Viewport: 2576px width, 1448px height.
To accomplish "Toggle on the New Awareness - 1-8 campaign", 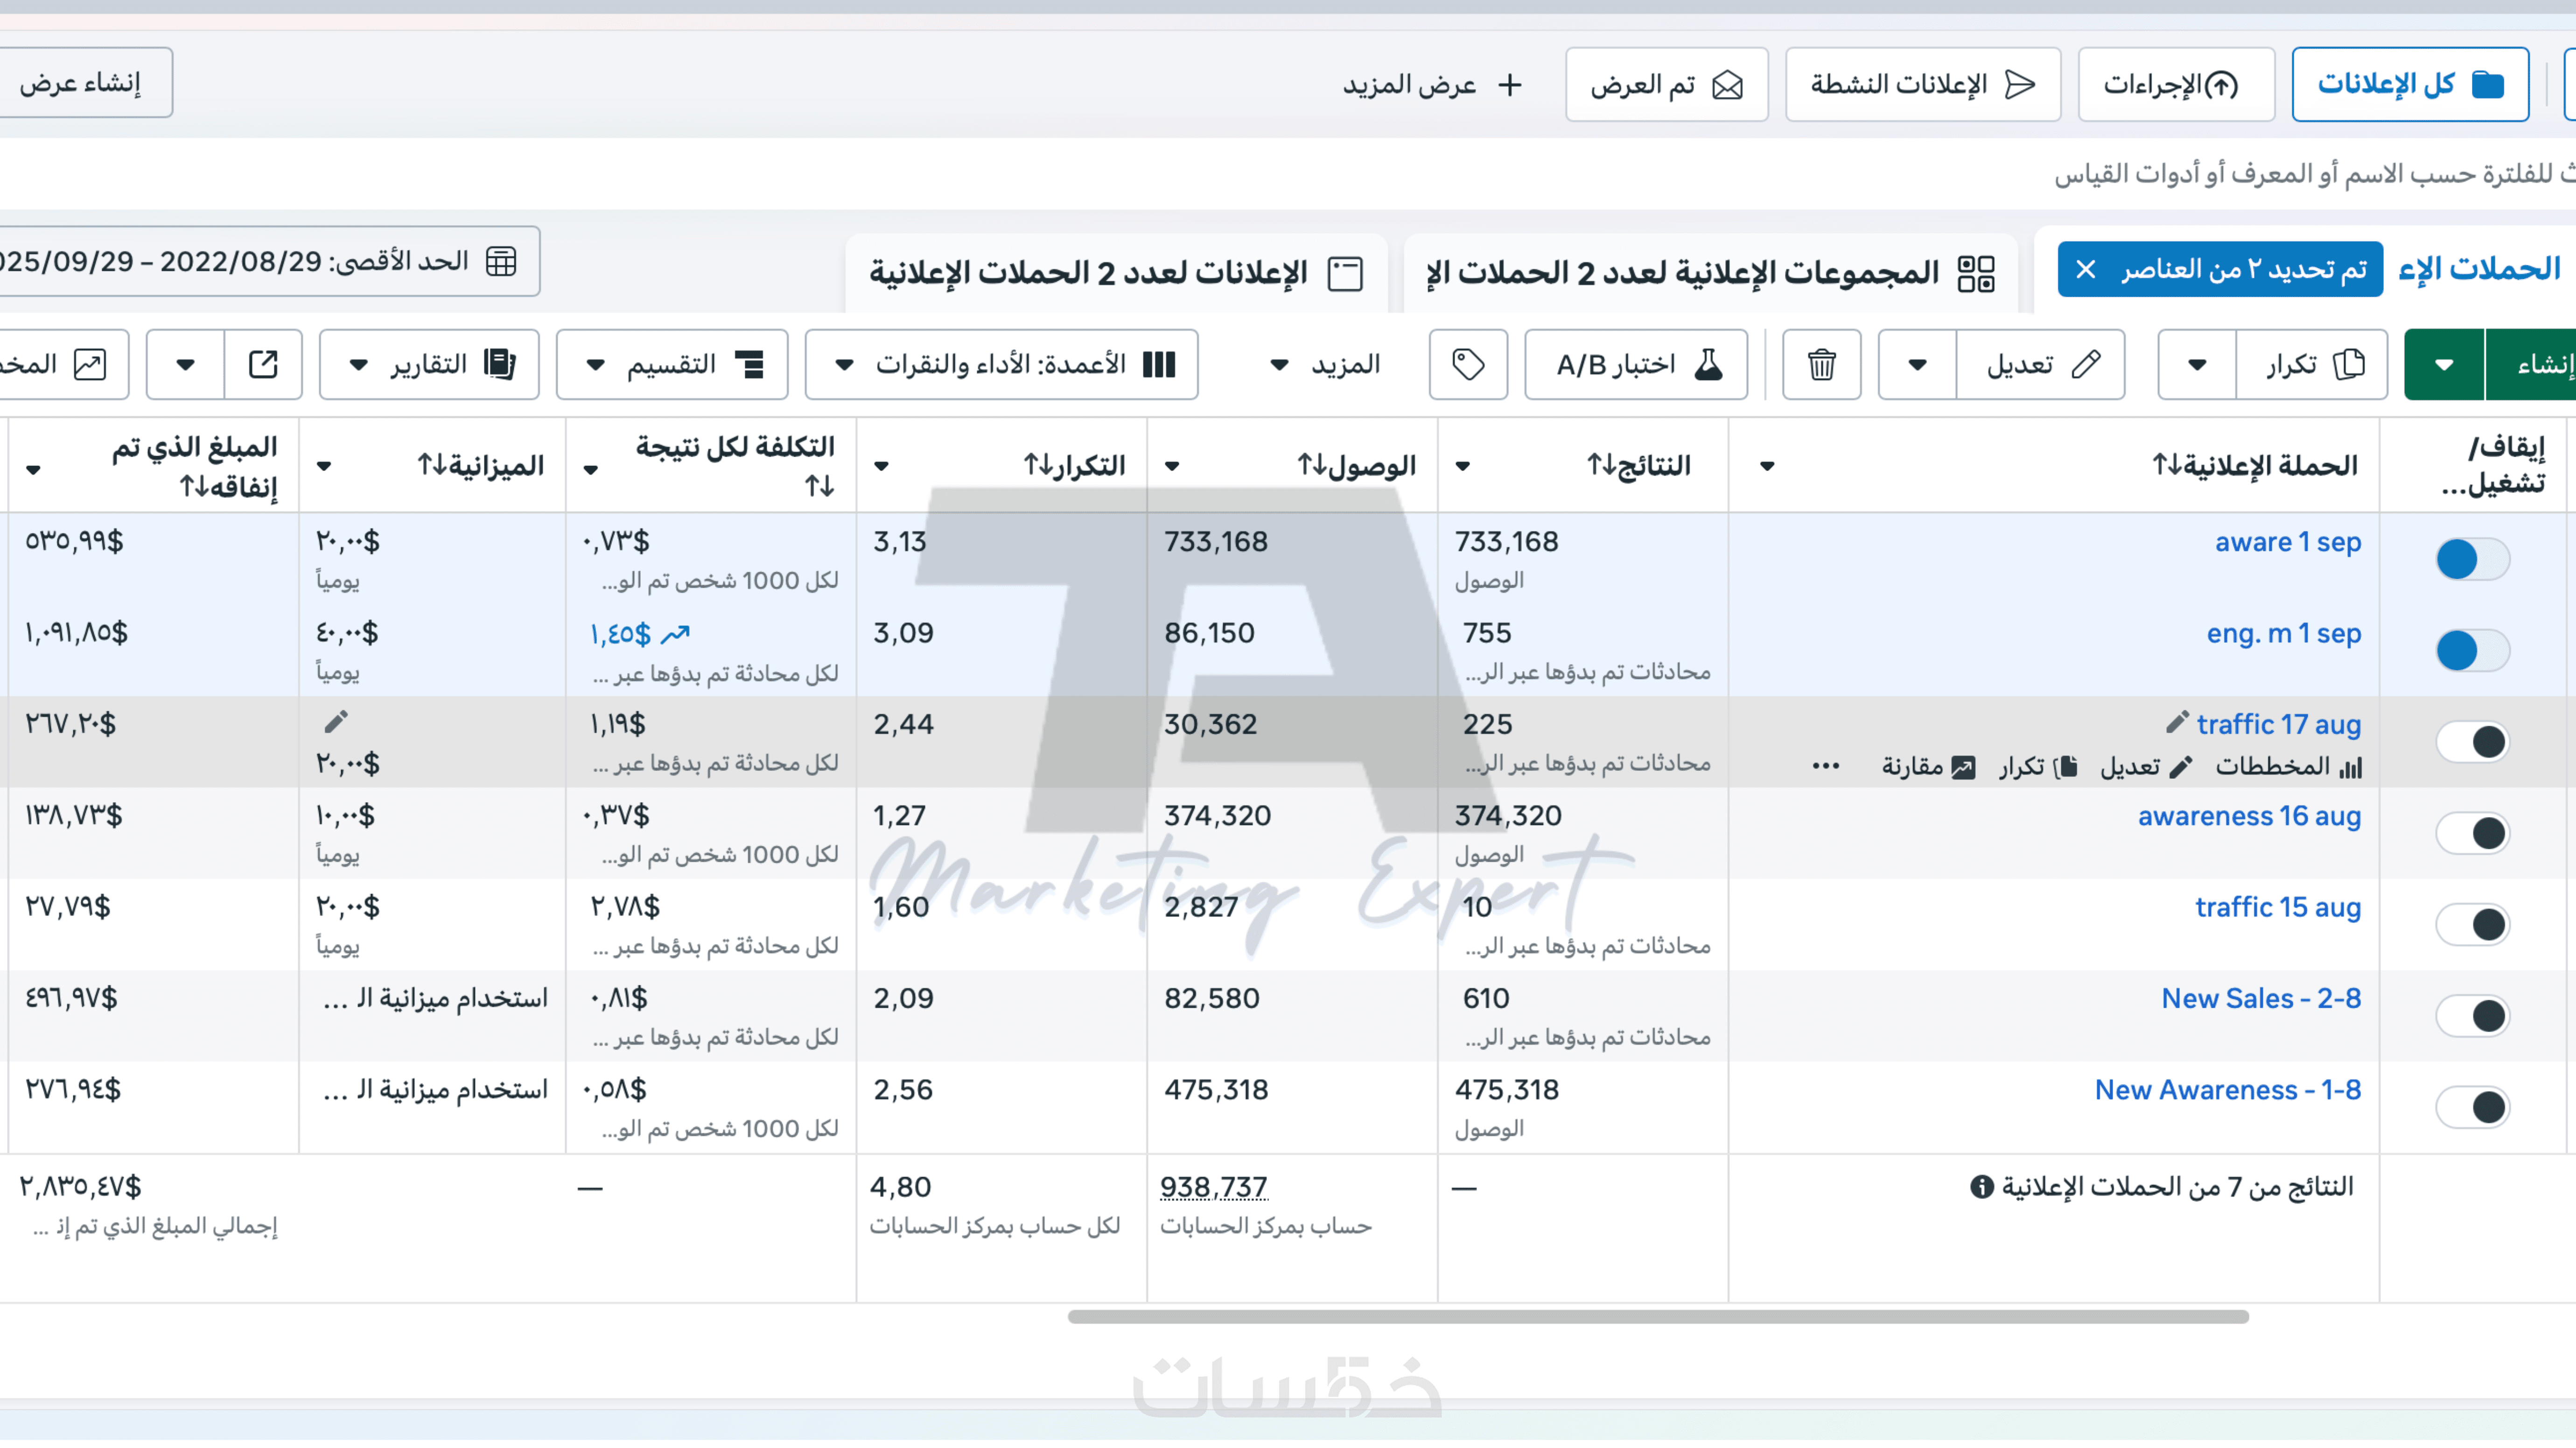I will click(x=2473, y=1107).
